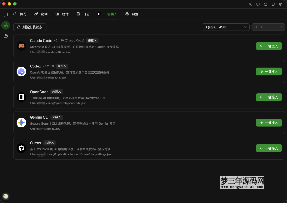Viewport: 287px width, 203px height.
Task: Click the Gemini CLI app icon
Action: 21,123
